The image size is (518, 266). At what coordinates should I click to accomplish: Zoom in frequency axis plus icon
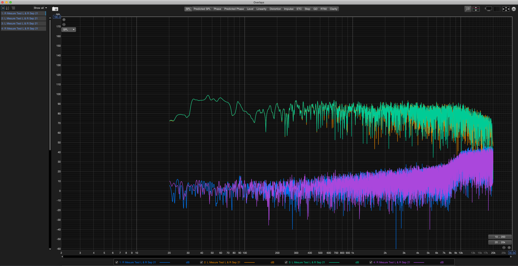509,247
